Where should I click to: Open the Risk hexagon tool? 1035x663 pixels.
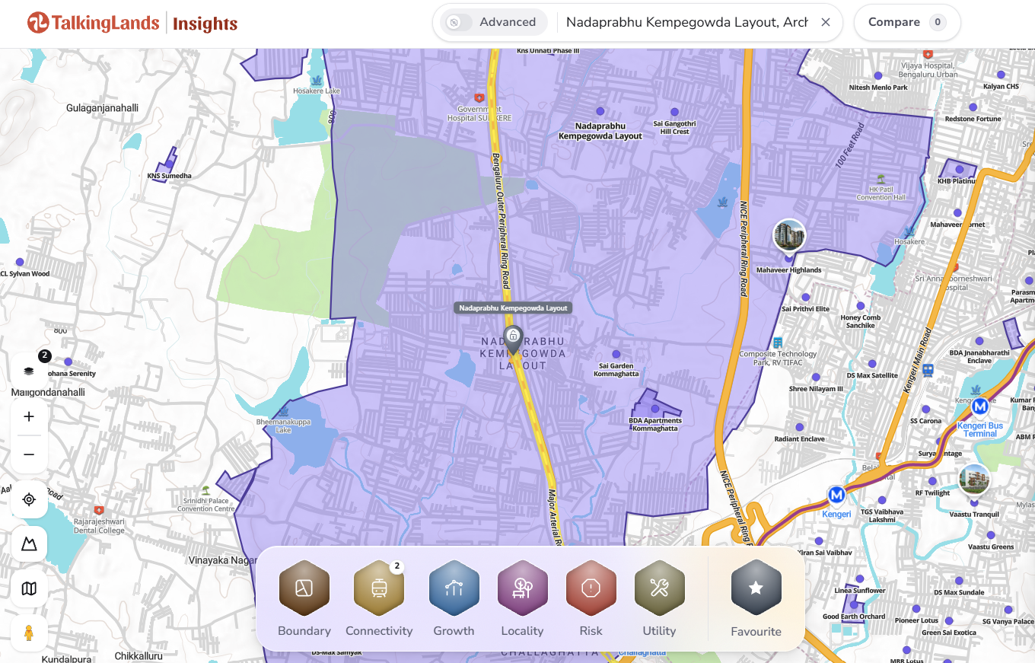click(591, 588)
